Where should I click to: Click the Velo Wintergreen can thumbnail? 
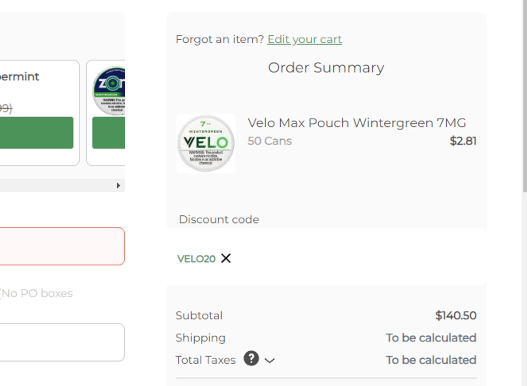(206, 143)
